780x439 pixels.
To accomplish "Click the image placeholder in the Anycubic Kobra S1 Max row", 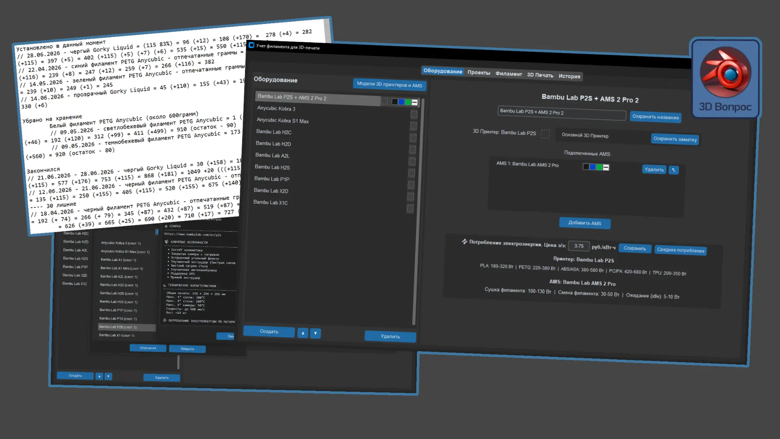I will click(x=413, y=126).
